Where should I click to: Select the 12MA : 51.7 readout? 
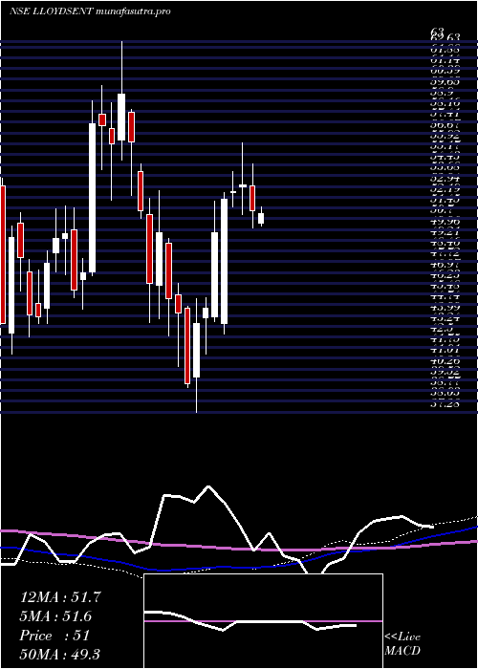pos(60,597)
